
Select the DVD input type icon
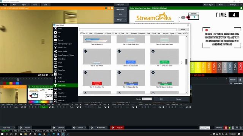(55, 32)
